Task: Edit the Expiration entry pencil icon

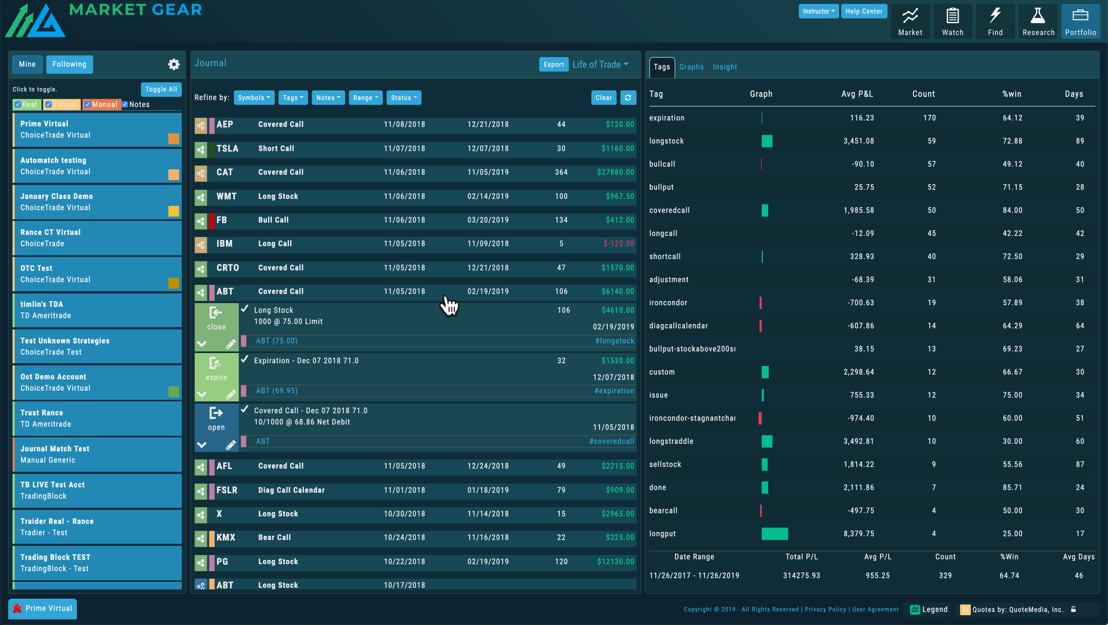Action: 231,394
